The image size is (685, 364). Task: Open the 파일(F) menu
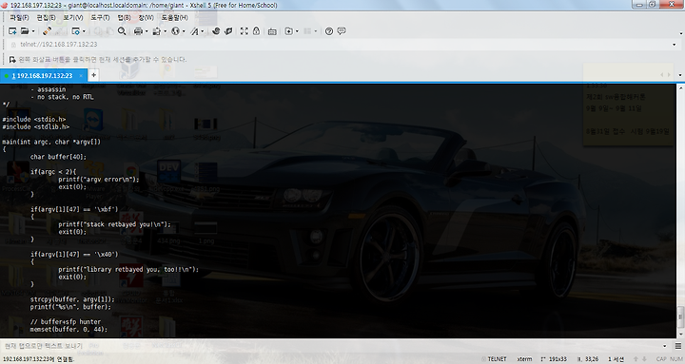pyautogui.click(x=19, y=17)
